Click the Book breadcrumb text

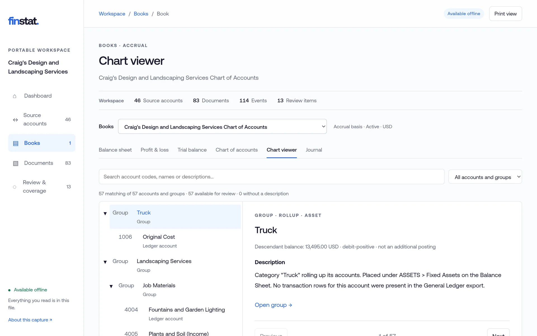pyautogui.click(x=163, y=14)
